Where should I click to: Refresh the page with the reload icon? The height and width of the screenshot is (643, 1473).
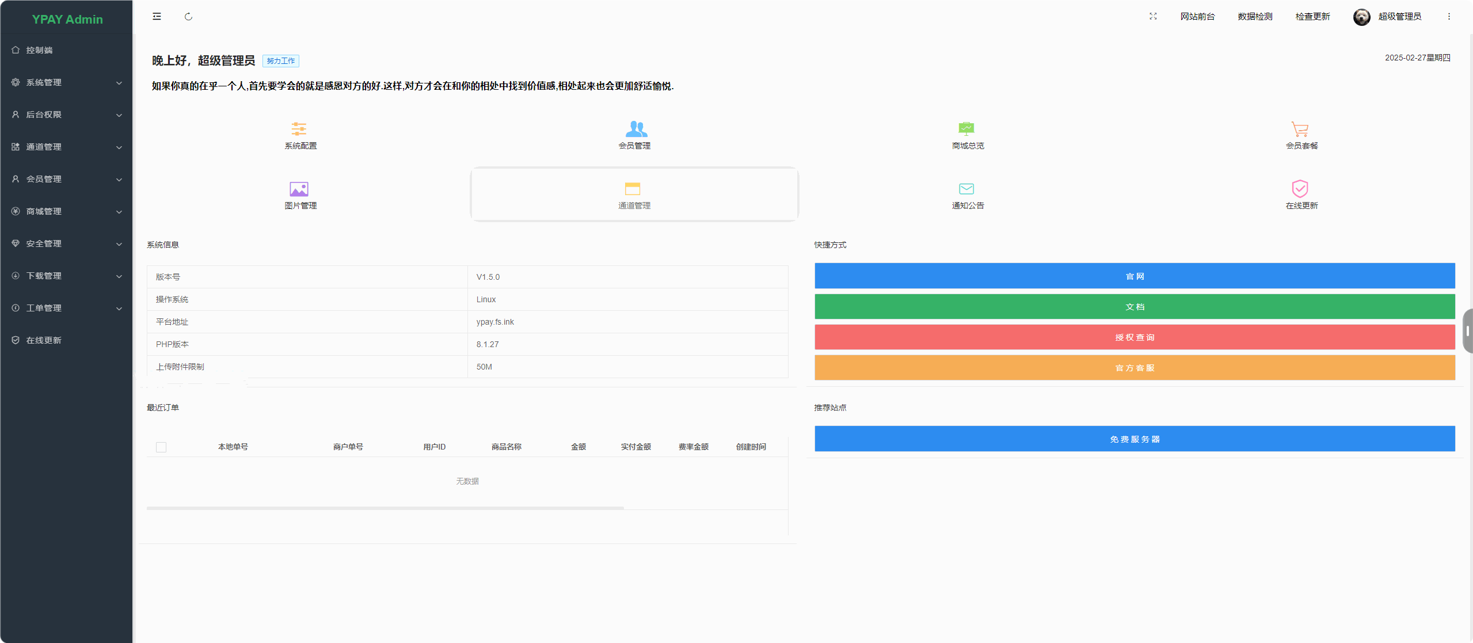click(x=188, y=16)
